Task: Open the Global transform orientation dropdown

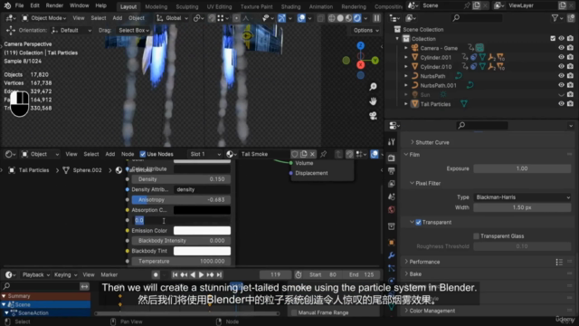Action: click(172, 18)
